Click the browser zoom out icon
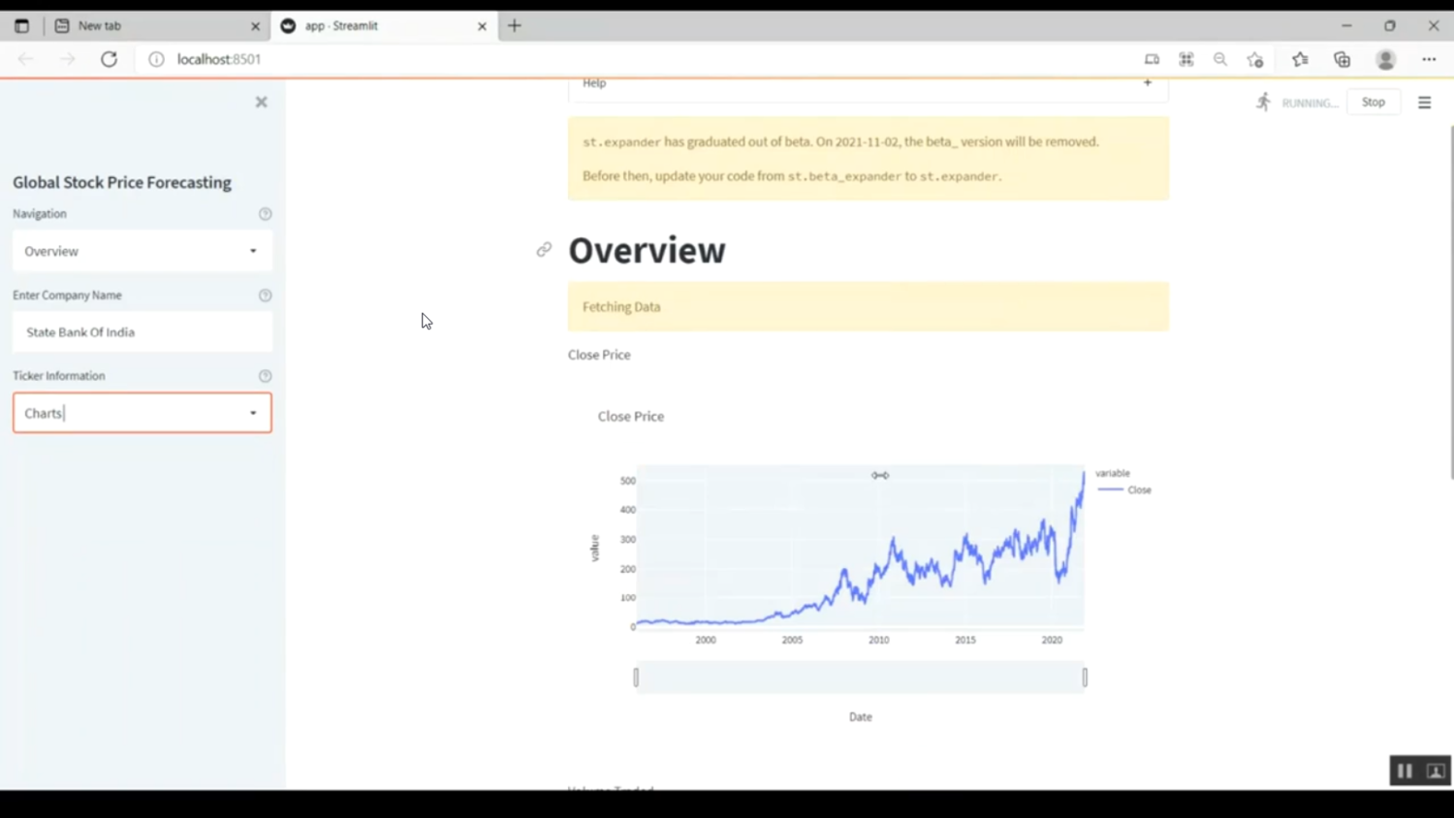Viewport: 1454px width, 818px height. [1220, 59]
